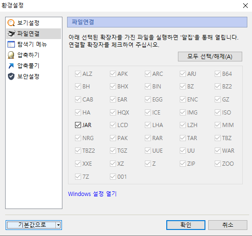Toggle the LHA checkbox
252x236 pixels.
point(148,125)
